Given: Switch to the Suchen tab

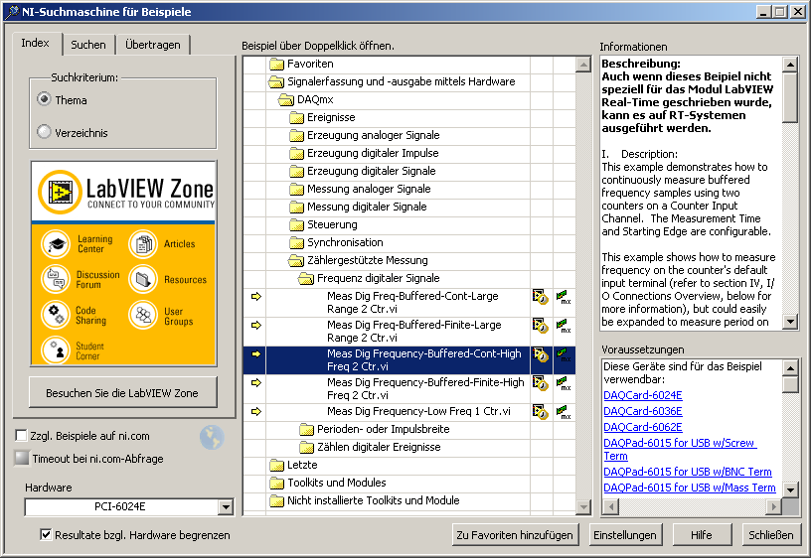Looking at the screenshot, I should point(88,45).
